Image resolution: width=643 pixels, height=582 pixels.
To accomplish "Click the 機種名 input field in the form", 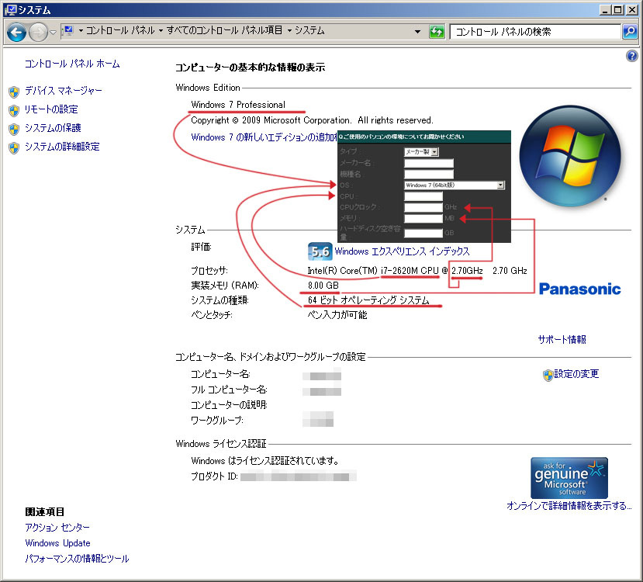I will (x=429, y=174).
